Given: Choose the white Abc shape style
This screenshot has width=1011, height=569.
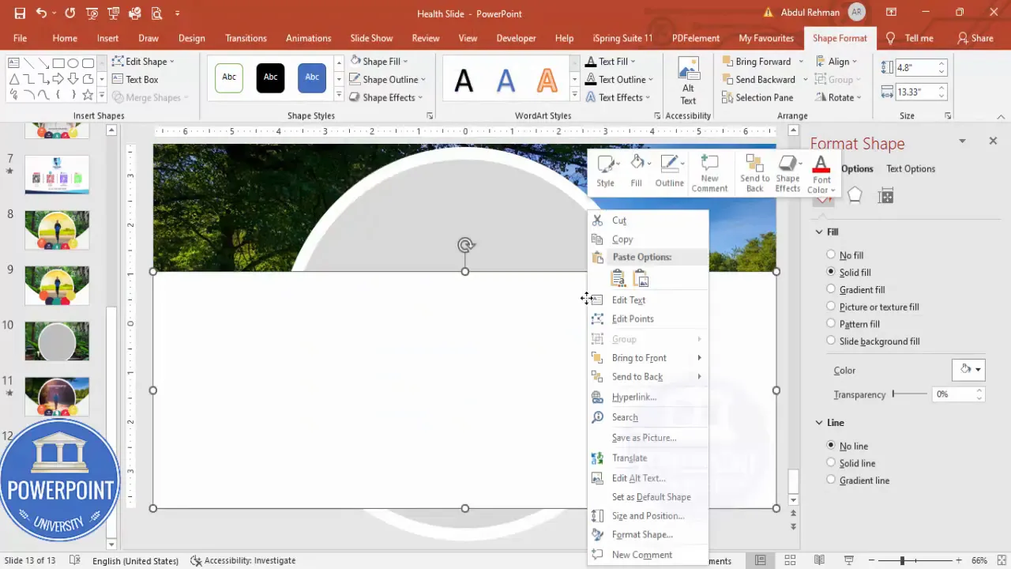Looking at the screenshot, I should coord(229,77).
